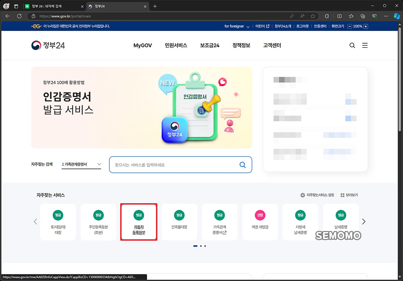Open the 가족관계 증명서 service card
Image resolution: width=403 pixels, height=281 pixels.
coord(220,222)
